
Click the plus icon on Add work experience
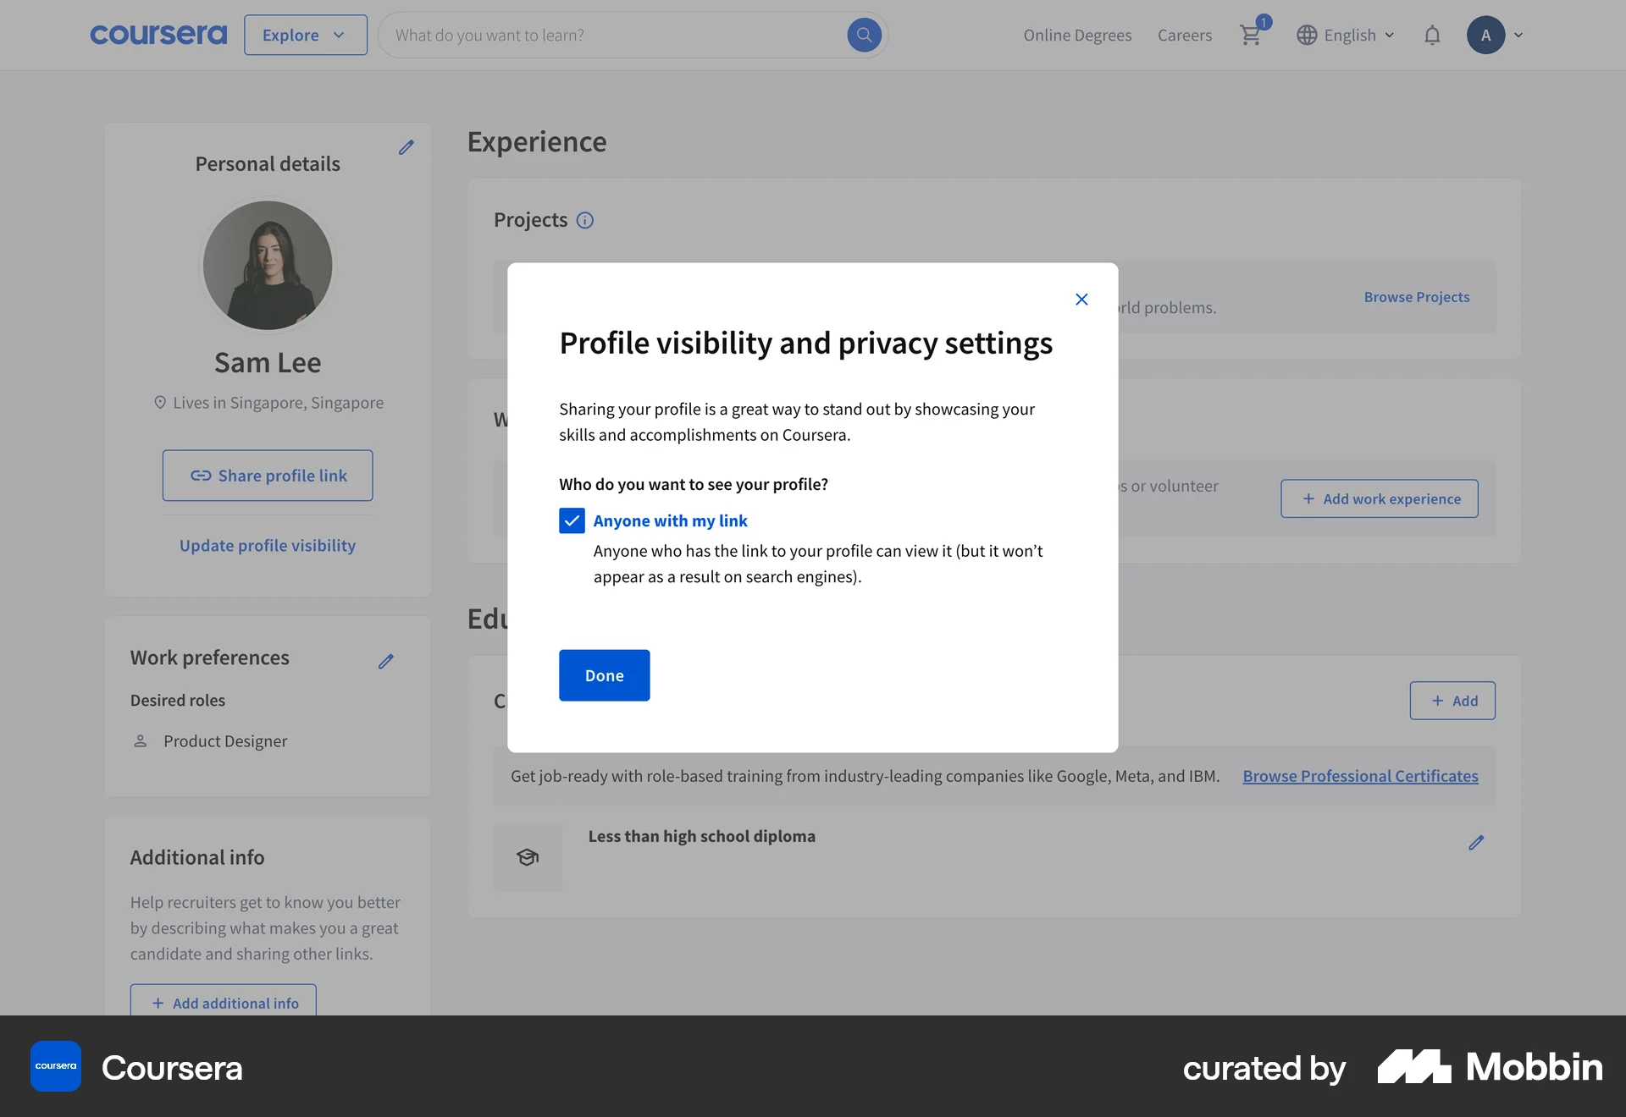click(x=1307, y=498)
